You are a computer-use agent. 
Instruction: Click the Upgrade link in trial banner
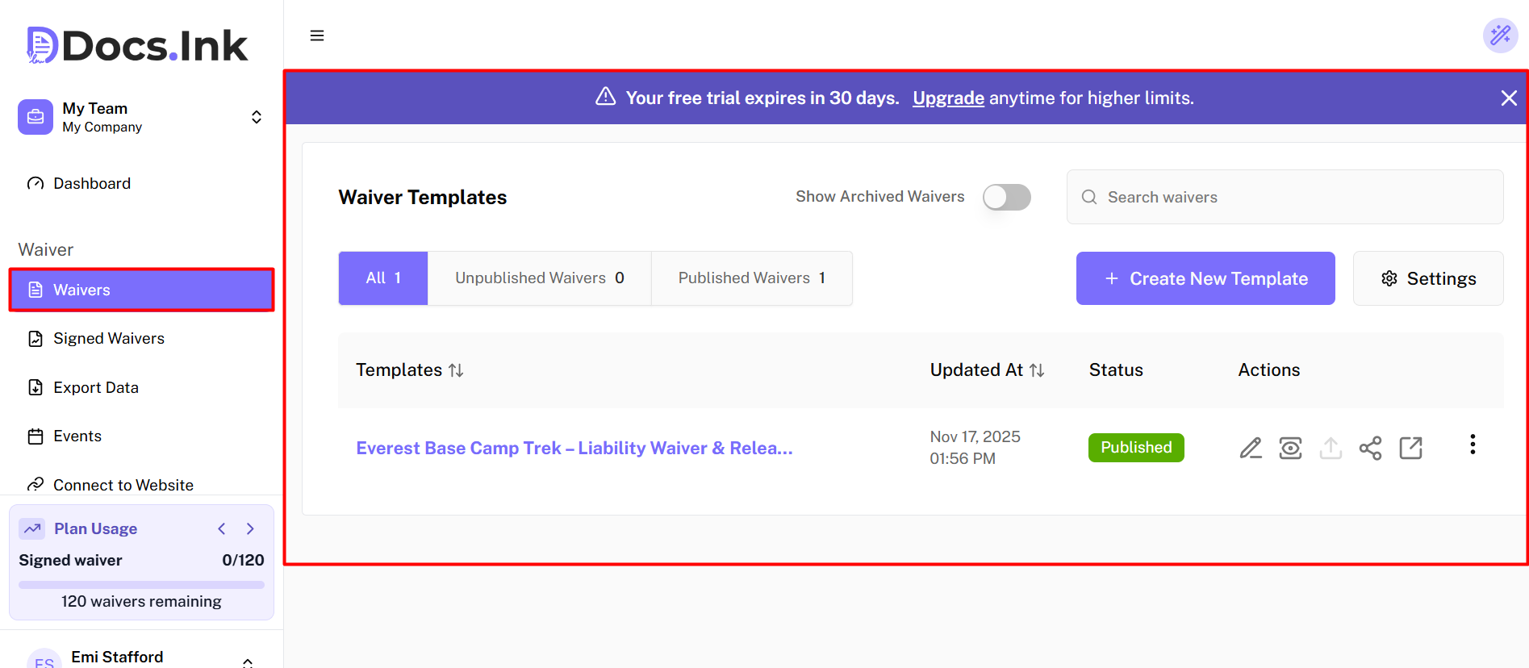948,98
